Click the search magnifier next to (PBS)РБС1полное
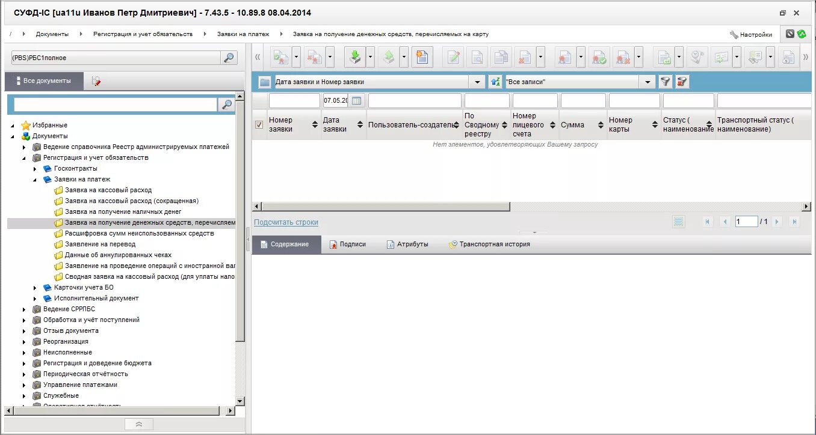Viewport: 816px width, 435px height. 229,58
